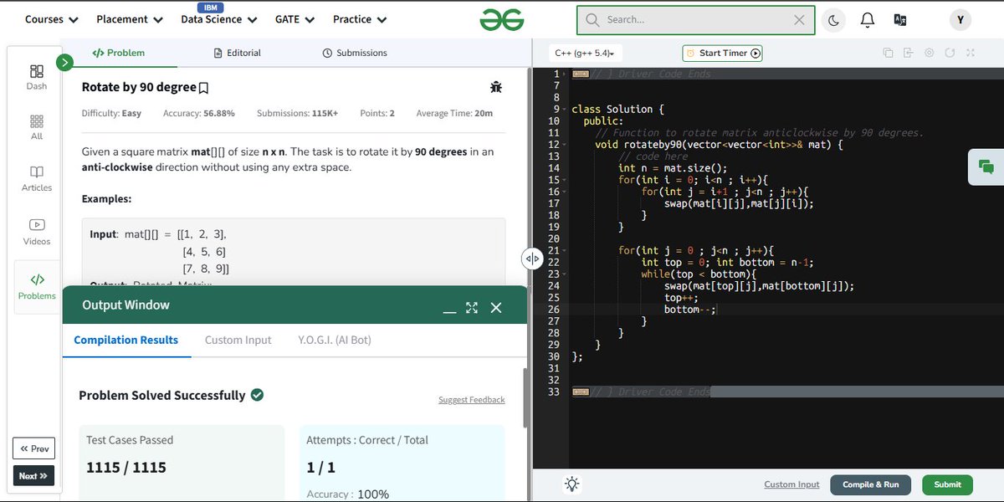Collapse the sidebar with the green arrow

[64, 62]
